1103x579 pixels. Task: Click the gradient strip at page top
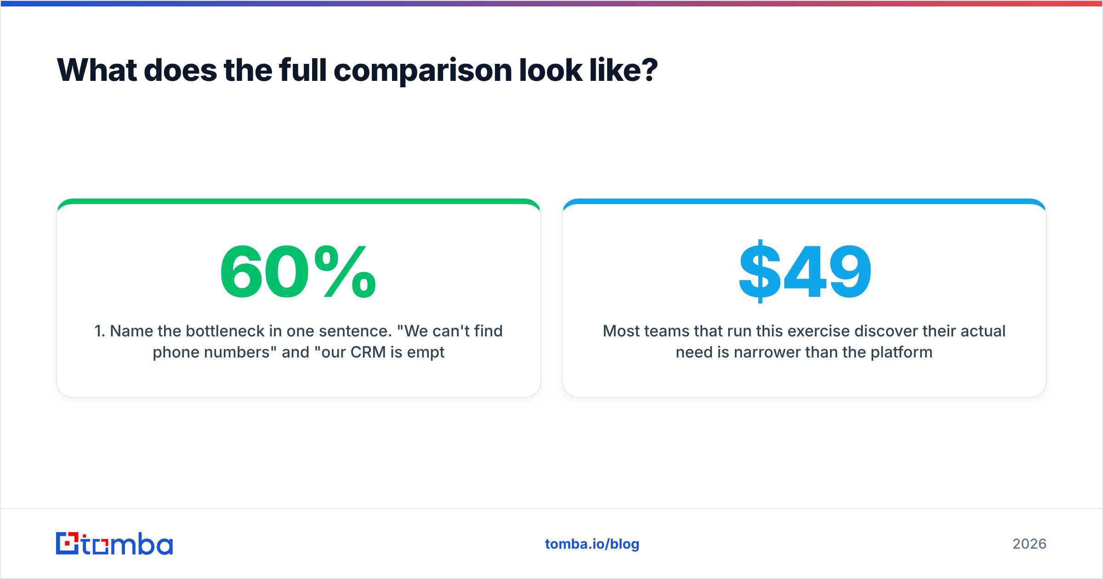tap(551, 3)
